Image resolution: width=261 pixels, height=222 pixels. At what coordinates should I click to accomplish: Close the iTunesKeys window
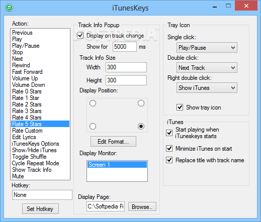(246, 6)
